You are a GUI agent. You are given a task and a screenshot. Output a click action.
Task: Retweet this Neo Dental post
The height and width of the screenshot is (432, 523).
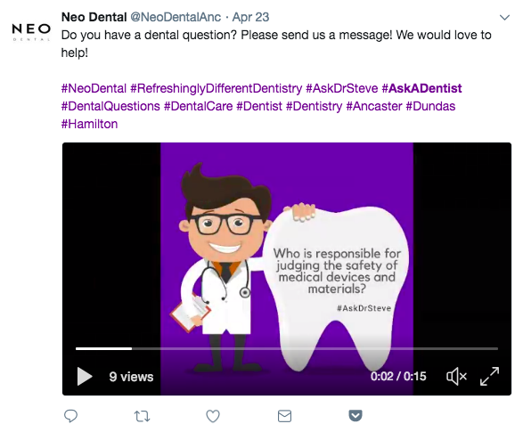[142, 416]
